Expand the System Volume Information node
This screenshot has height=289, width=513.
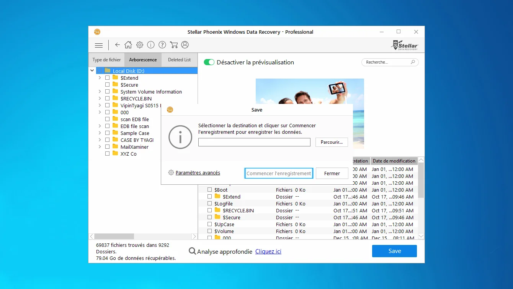[x=100, y=92]
